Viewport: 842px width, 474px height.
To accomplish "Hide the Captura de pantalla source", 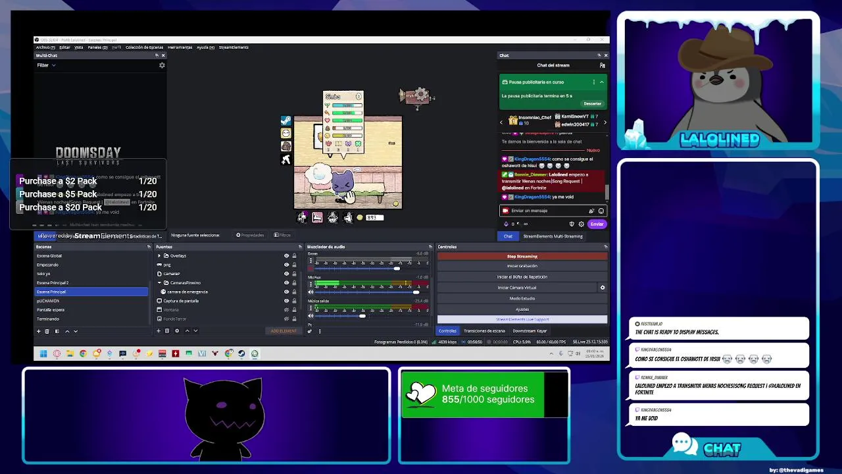I will click(287, 301).
